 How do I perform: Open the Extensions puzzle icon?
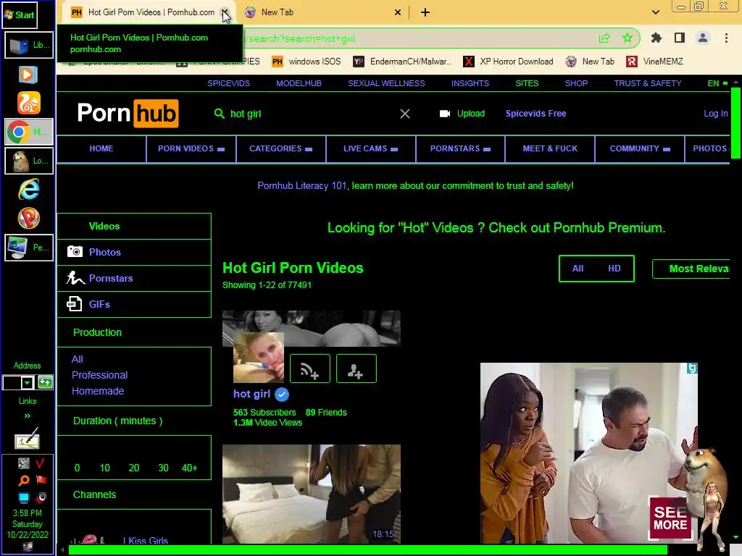point(656,38)
